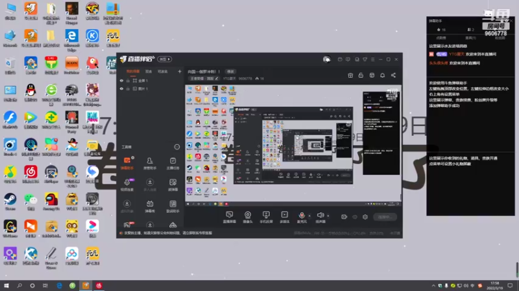Open the 虚拟形象 download tool
The width and height of the screenshot is (519, 291).
(127, 206)
